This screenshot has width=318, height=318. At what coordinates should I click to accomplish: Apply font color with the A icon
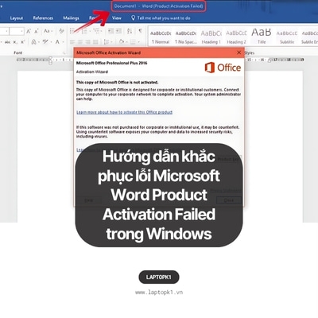tap(57, 42)
